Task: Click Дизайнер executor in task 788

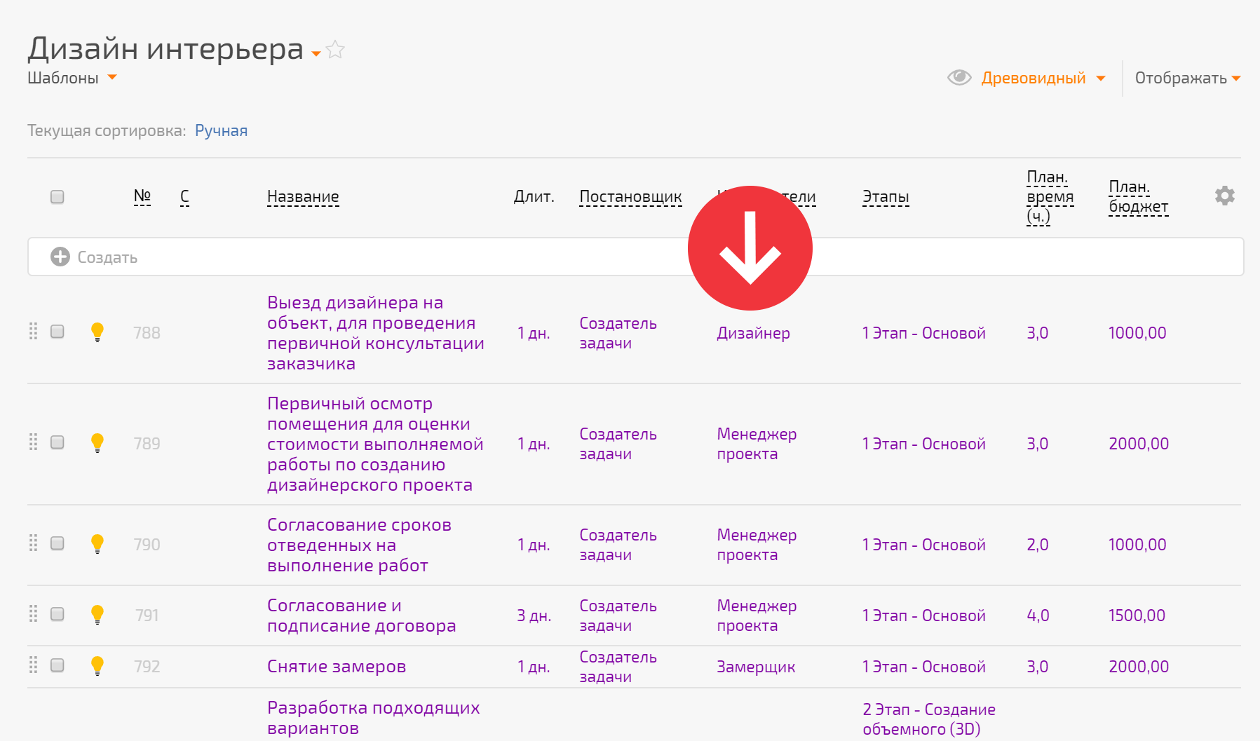Action: (753, 333)
